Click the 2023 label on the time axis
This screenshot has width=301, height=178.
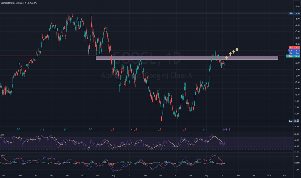tap(176, 175)
